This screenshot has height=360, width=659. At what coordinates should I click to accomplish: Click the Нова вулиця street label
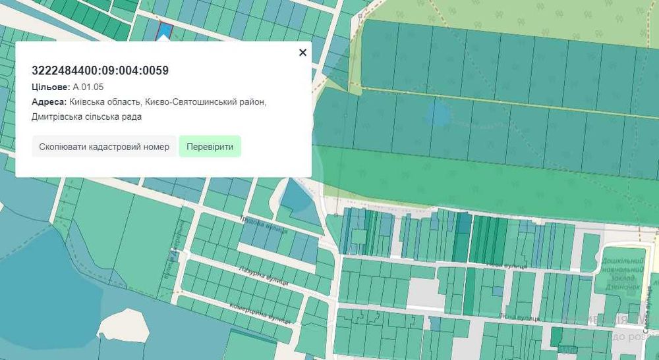[506, 266]
